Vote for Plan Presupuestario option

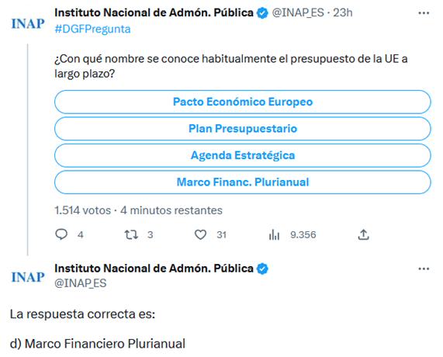pyautogui.click(x=243, y=129)
